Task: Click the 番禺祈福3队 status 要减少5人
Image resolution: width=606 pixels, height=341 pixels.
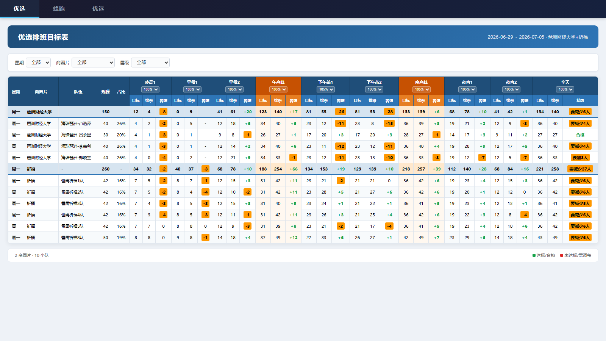Action: (x=580, y=203)
